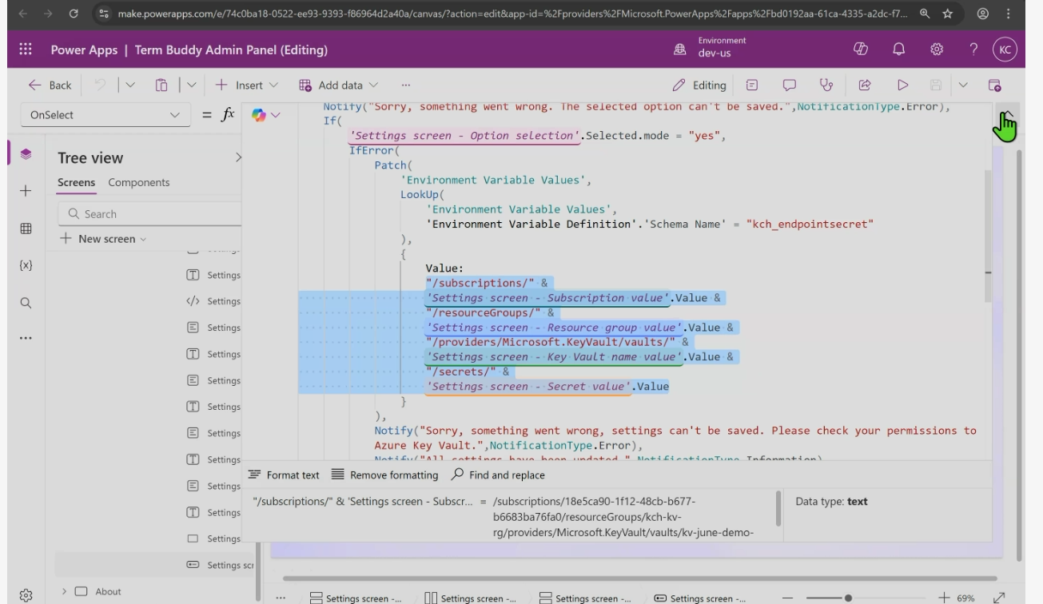Go Back from the app editor

[x=50, y=85]
